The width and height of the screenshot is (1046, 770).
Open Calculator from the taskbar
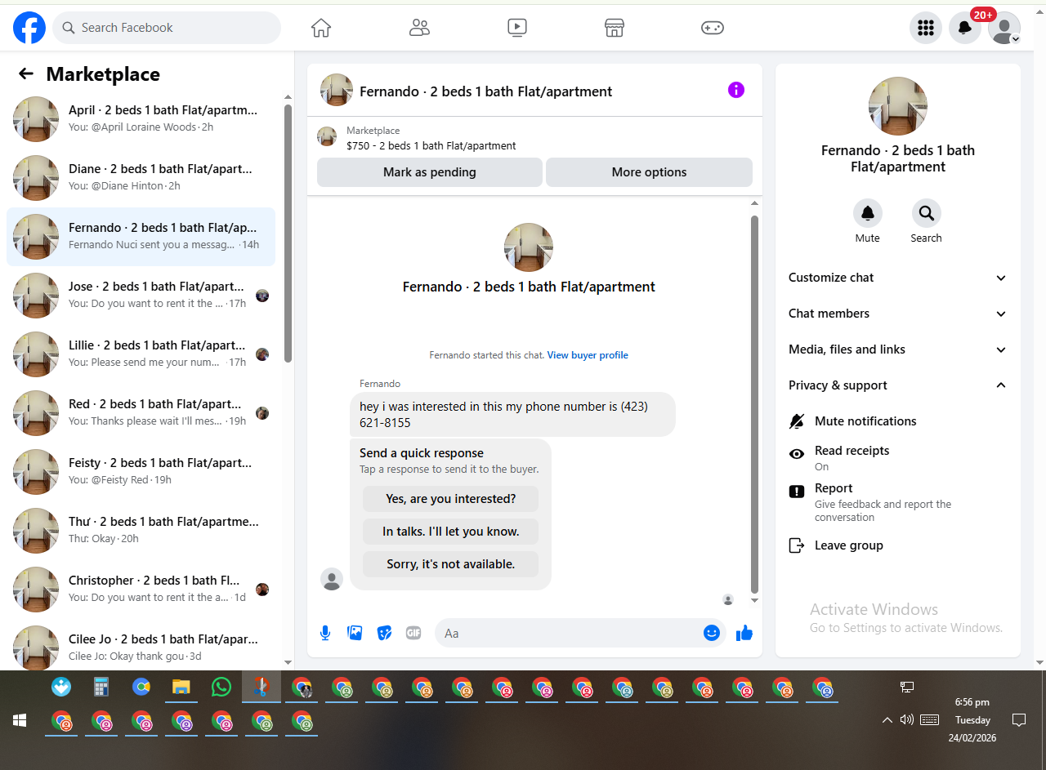point(101,687)
